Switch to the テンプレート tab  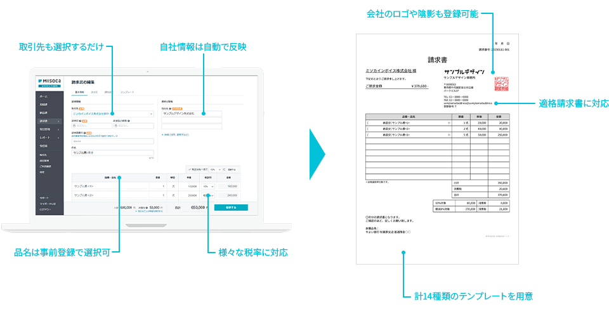127,92
